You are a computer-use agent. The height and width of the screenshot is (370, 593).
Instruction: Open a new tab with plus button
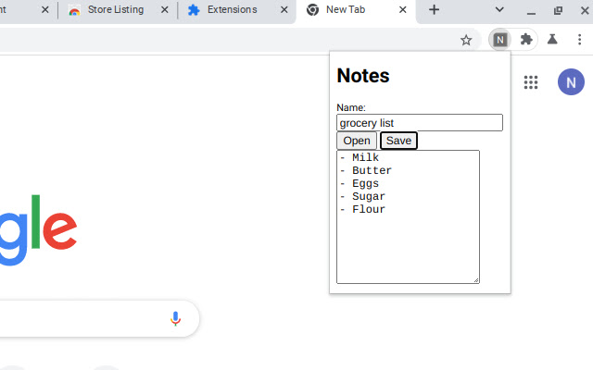pos(435,10)
